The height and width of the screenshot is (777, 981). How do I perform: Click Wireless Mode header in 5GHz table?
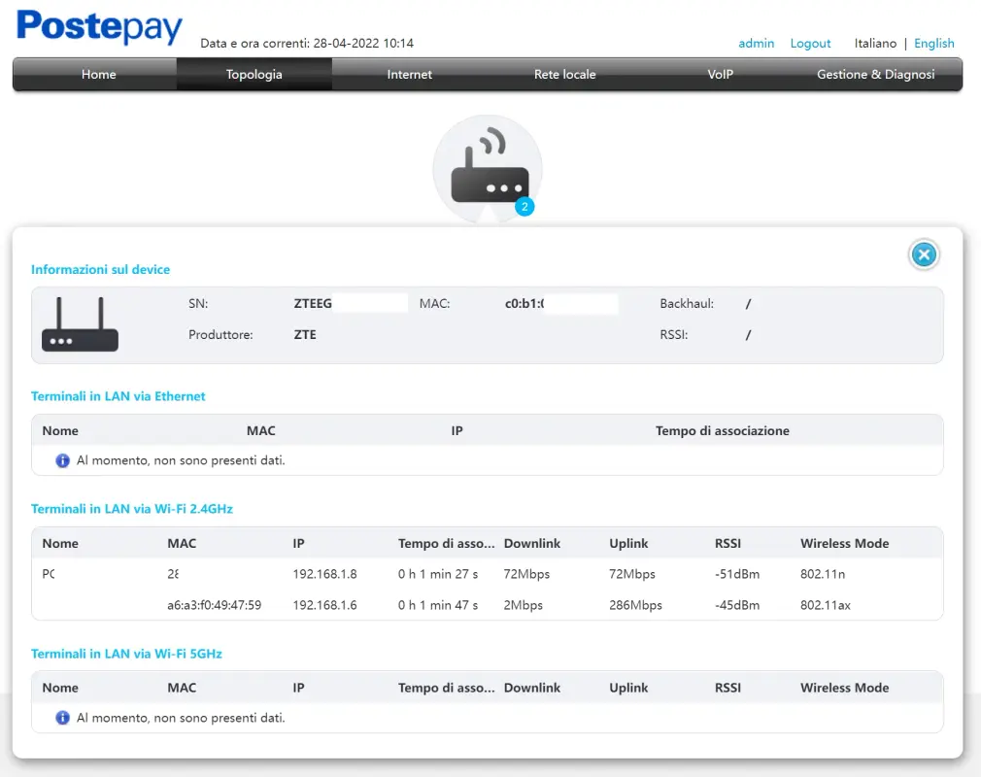click(x=844, y=688)
